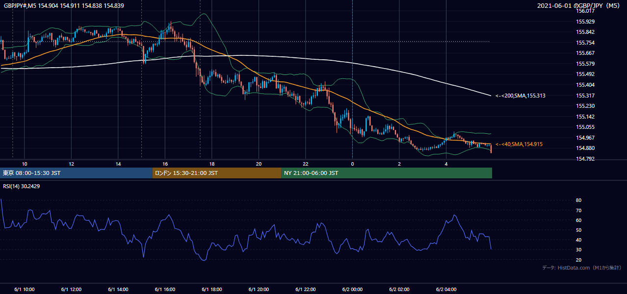
Task: Click the 6/2 02:00 date label
Action: pos(399,290)
